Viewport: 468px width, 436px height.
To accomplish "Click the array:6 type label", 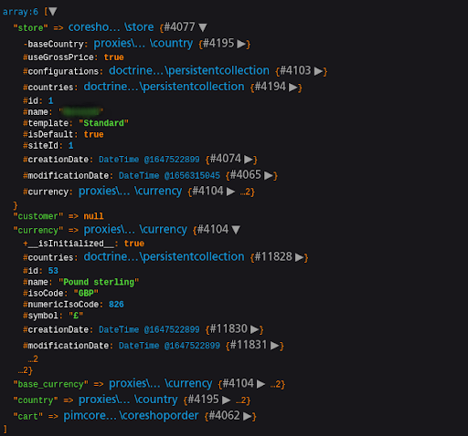I will pyautogui.click(x=20, y=12).
